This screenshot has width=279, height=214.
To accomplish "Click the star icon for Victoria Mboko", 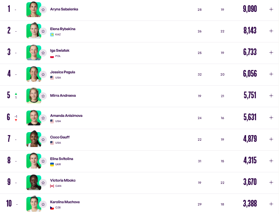I will coord(43,183).
